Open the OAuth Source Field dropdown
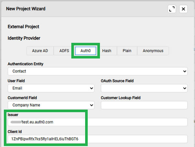 coord(144,88)
